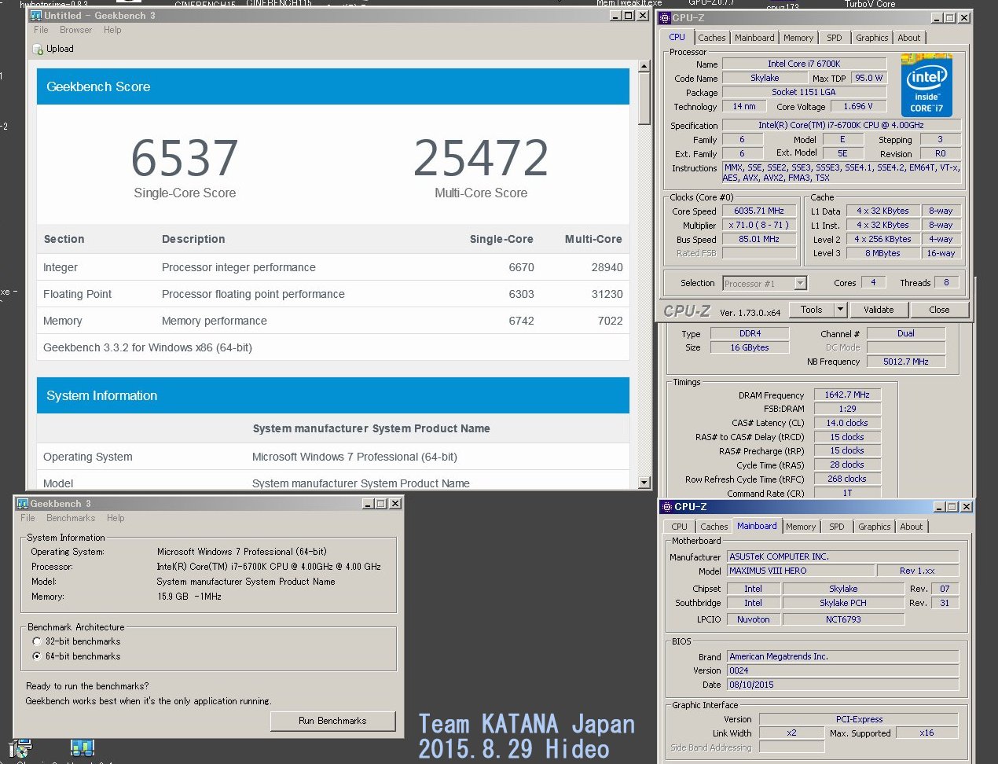
Task: Click the CAS# Latency value 14.0 clocks
Action: 847,424
